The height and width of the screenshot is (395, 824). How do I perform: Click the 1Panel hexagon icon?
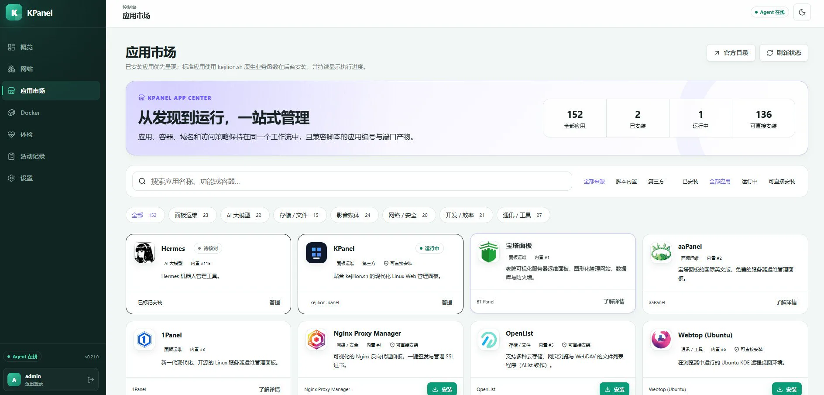(x=144, y=340)
